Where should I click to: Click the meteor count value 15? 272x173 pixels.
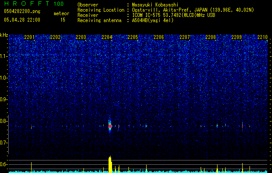point(63,20)
